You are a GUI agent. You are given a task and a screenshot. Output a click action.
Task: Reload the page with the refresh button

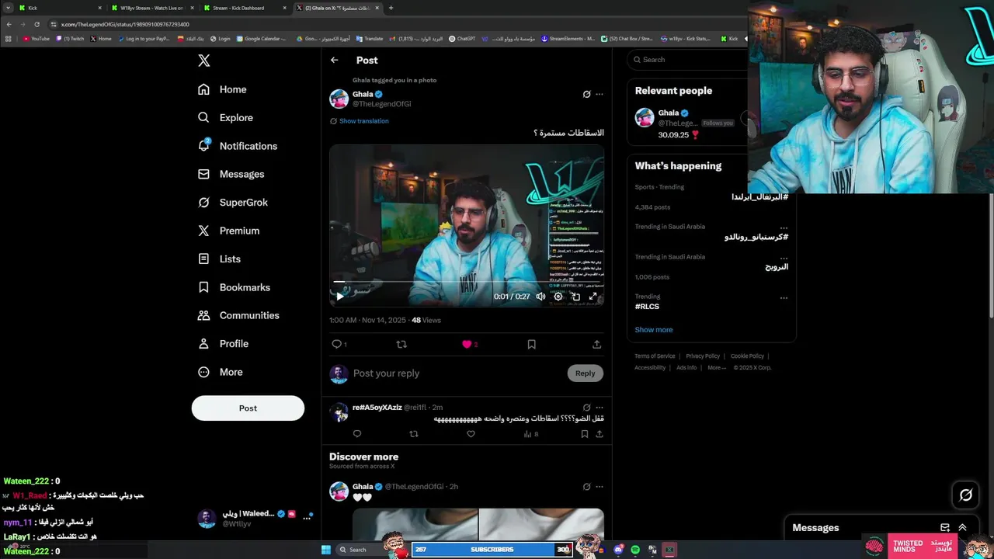point(36,24)
